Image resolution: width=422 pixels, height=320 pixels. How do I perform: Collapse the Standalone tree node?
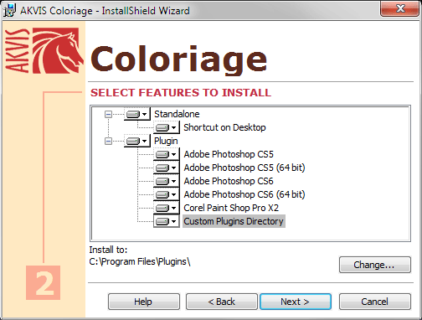point(108,114)
